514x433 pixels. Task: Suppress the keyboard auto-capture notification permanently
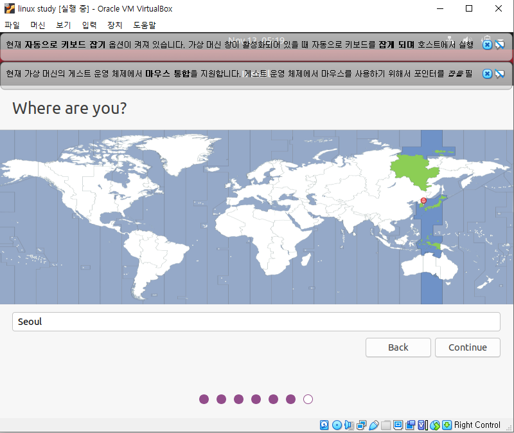pyautogui.click(x=500, y=44)
